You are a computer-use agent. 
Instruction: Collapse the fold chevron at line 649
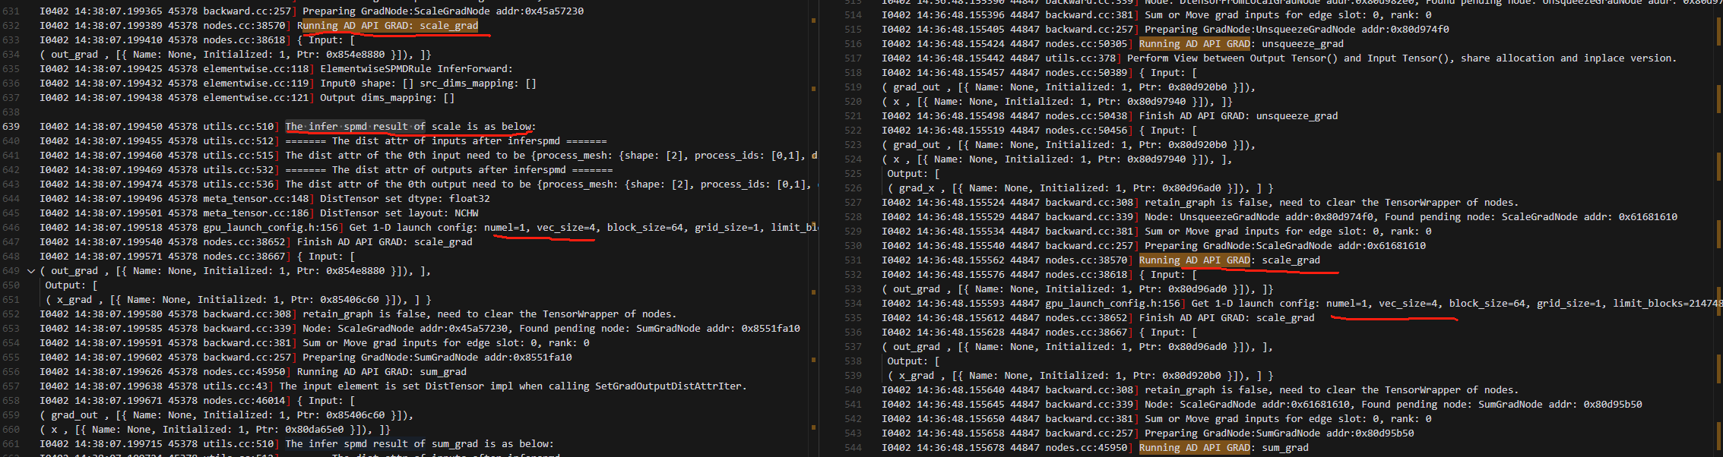pos(31,271)
